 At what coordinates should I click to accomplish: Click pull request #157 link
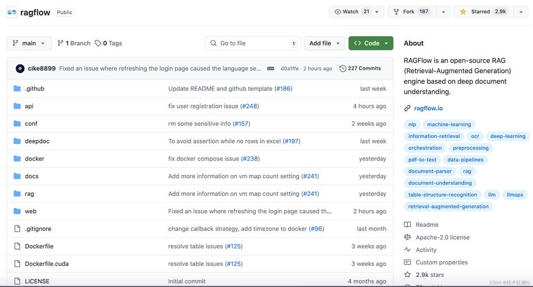click(x=242, y=123)
